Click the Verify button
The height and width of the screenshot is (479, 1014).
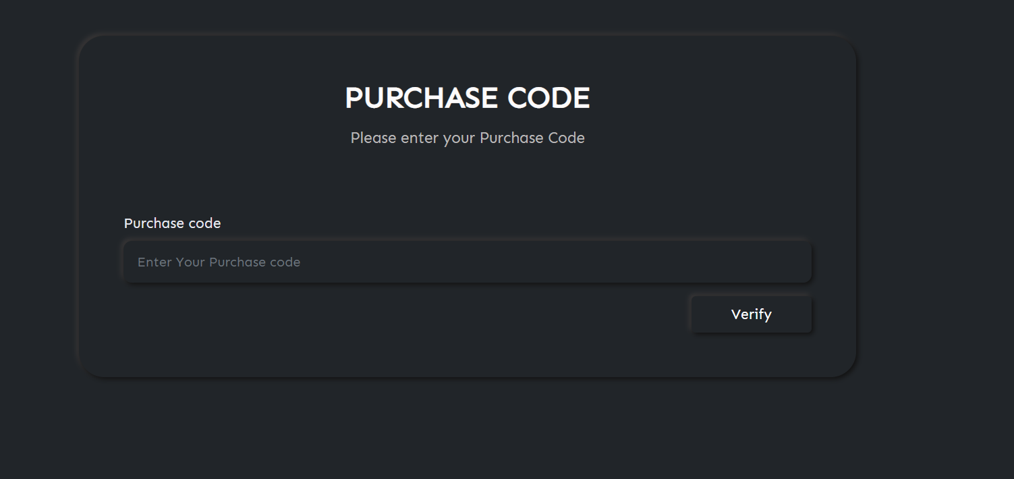(751, 314)
